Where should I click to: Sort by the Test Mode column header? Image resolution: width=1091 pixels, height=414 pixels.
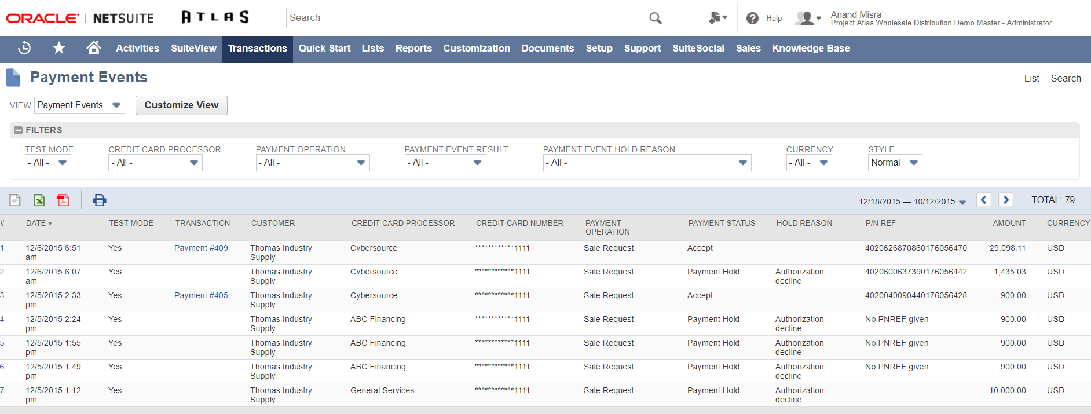coord(131,224)
